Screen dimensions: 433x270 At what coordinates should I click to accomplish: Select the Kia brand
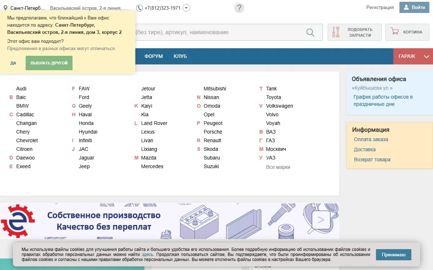click(x=145, y=114)
